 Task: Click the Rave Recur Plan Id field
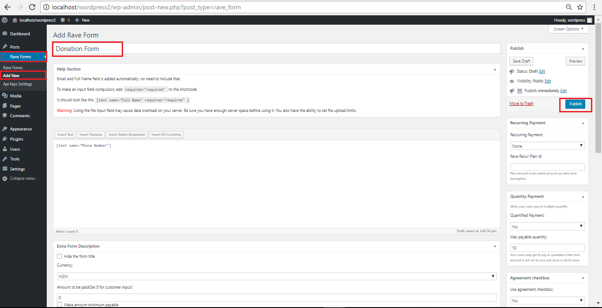point(547,167)
